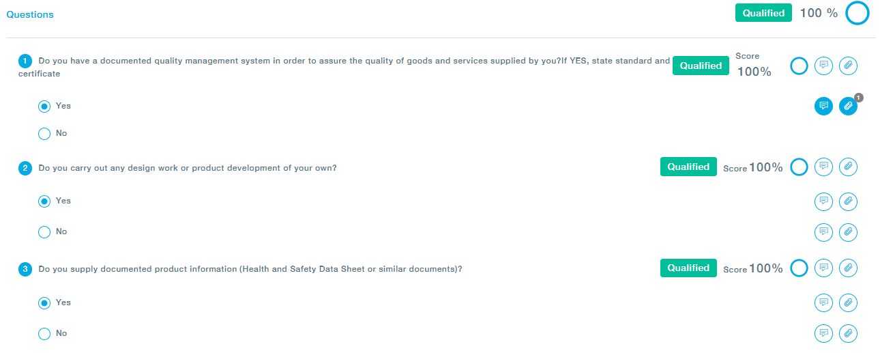Select No for quality management system question
Viewport: 880px width, 353px height.
(44, 134)
